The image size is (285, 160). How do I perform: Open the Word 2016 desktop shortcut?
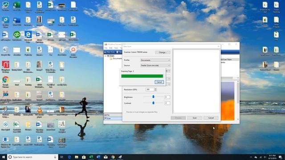(x=17, y=21)
